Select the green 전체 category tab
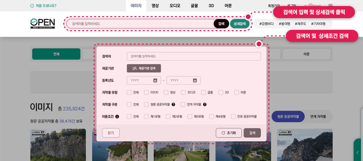This screenshot has width=363, height=161. pyautogui.click(x=56, y=54)
